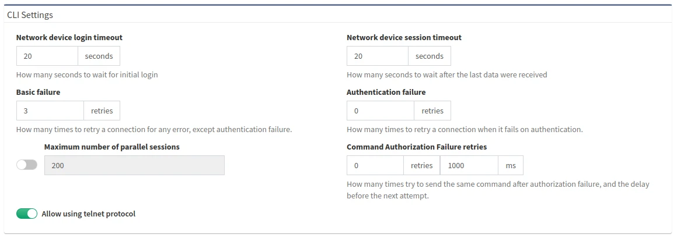Select the Basic failure retries input
Image resolution: width=677 pixels, height=238 pixels.
(x=50, y=111)
